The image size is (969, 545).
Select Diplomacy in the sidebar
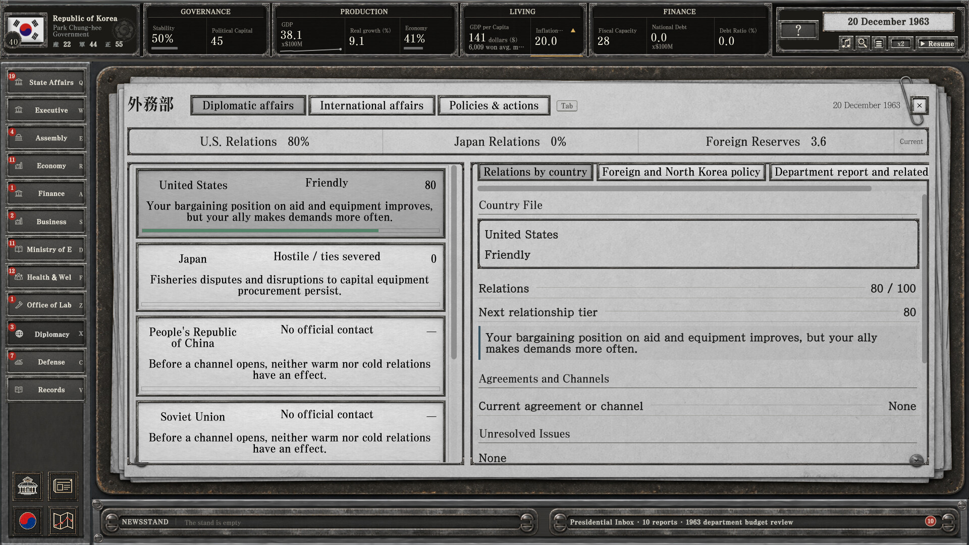pyautogui.click(x=46, y=334)
